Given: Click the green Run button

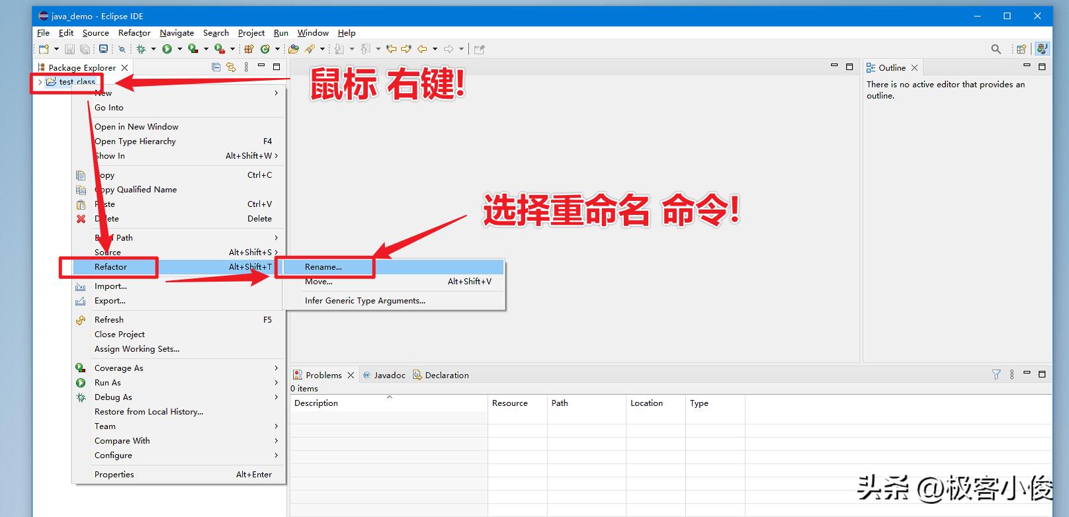Looking at the screenshot, I should pos(167,49).
